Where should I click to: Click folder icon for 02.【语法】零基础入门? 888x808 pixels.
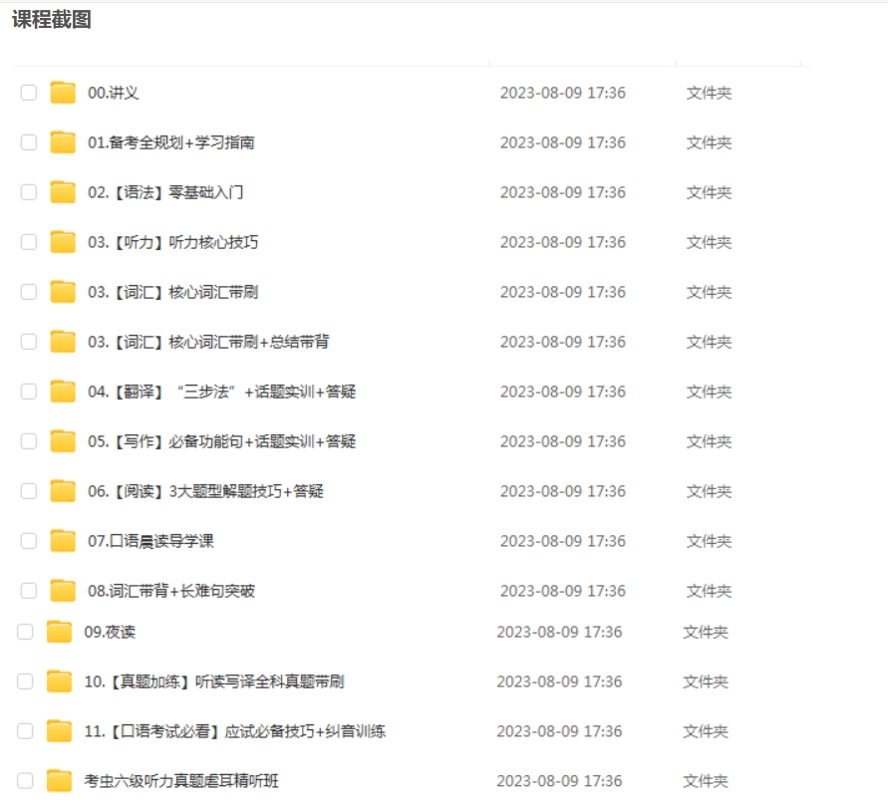click(x=63, y=192)
